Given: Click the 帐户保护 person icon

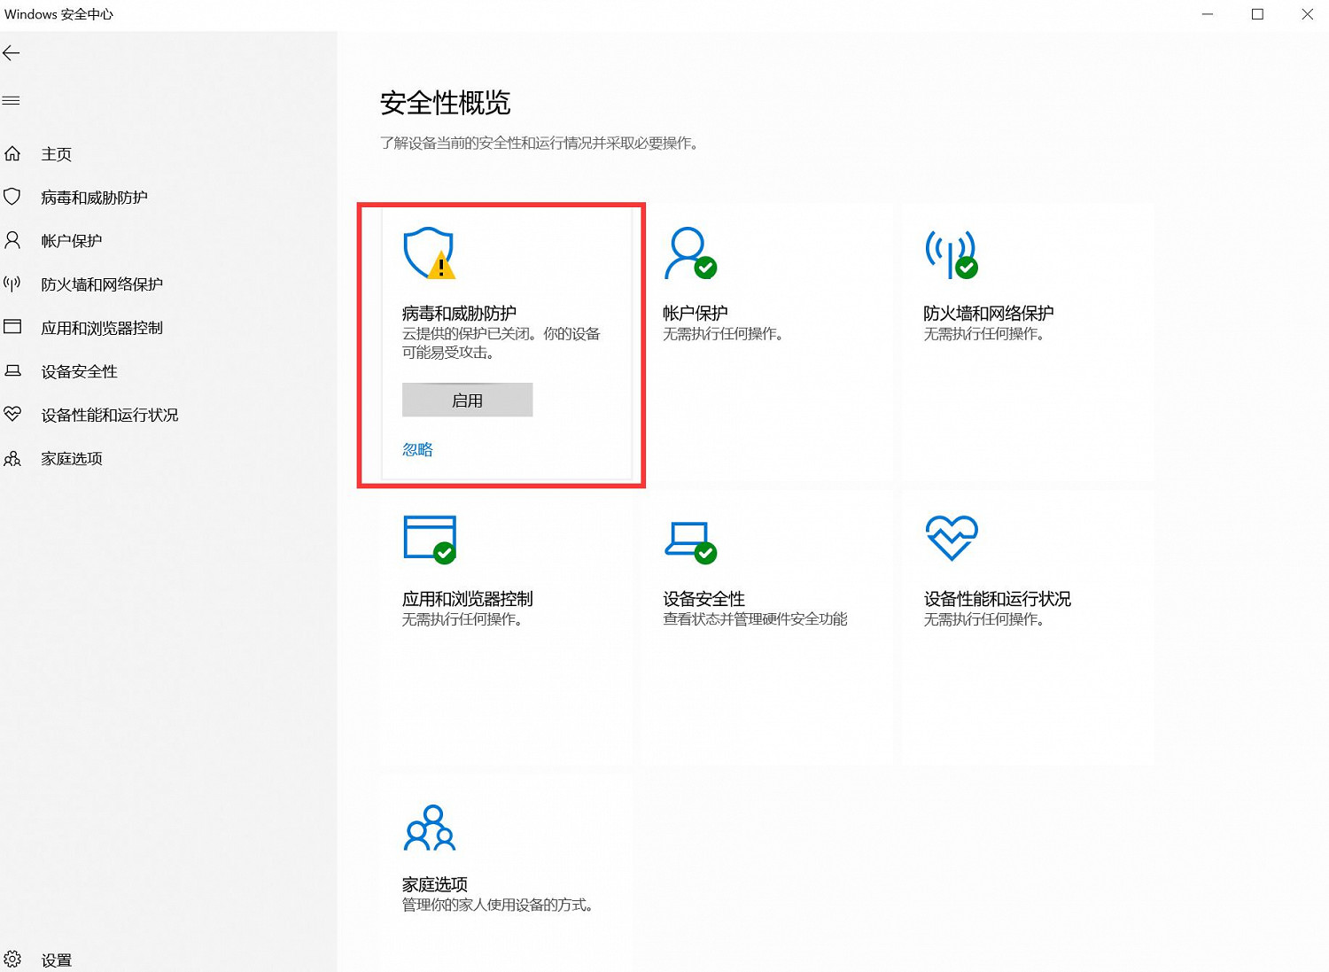Looking at the screenshot, I should pyautogui.click(x=689, y=253).
